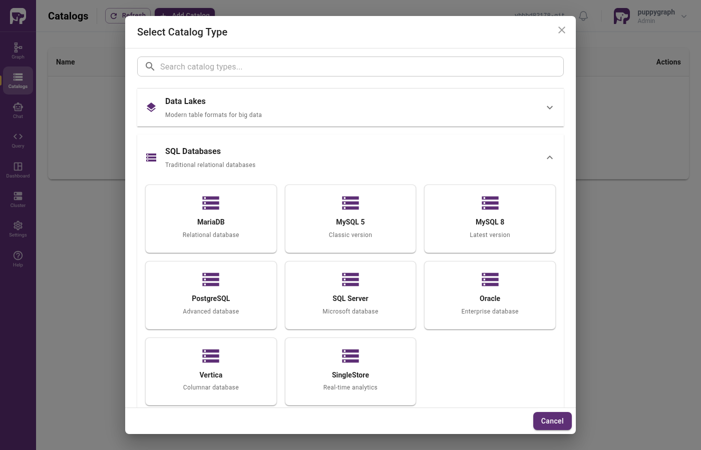Image resolution: width=701 pixels, height=450 pixels.
Task: Pick the Oracle Enterprise database card
Action: pos(490,295)
